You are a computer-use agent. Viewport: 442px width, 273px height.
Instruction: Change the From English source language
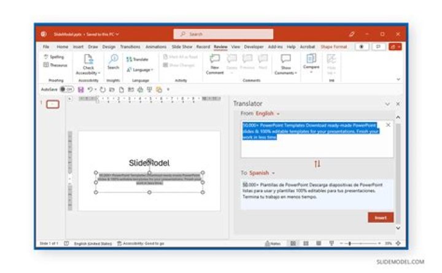(268, 113)
